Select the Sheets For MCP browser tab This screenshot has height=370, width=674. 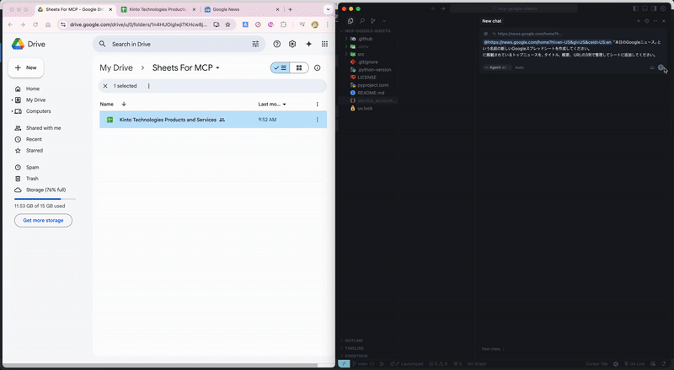click(x=75, y=9)
